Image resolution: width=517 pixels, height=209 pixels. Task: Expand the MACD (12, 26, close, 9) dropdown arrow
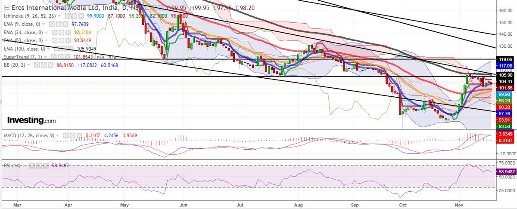tap(58, 136)
